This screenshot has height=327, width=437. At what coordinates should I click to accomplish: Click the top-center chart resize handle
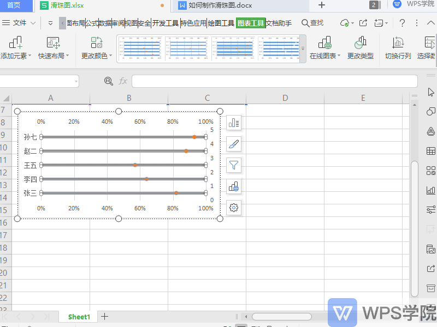119,111
